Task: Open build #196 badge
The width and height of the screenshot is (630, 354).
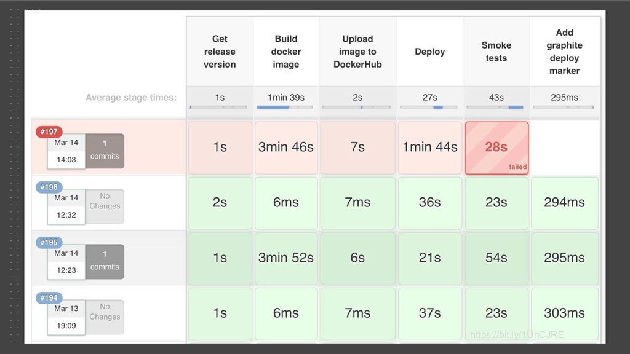Action: point(49,187)
